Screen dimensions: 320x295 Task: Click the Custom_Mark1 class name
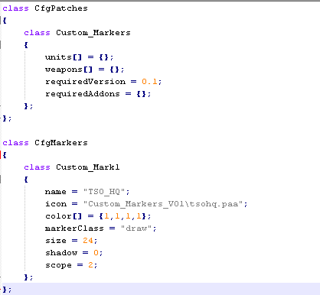(88, 167)
